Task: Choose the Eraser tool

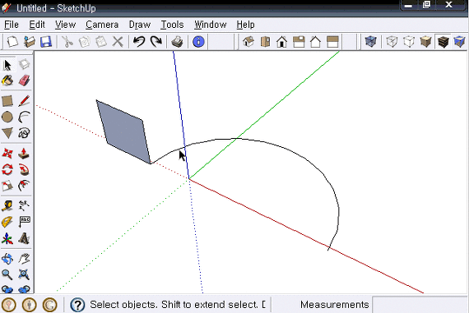Action: pyautogui.click(x=24, y=81)
